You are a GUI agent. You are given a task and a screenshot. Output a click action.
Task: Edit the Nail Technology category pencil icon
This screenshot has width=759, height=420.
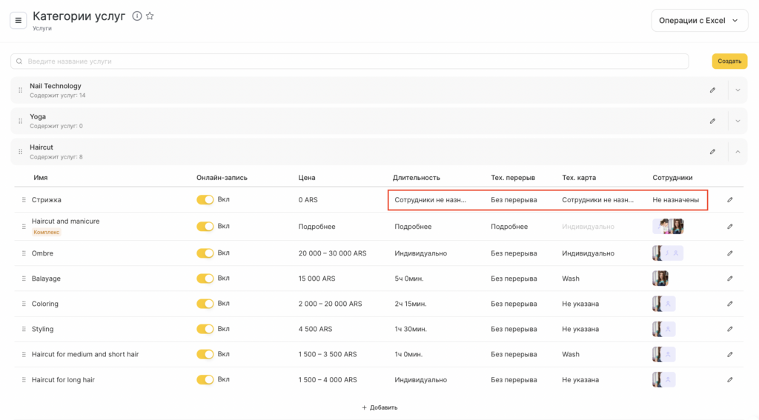coord(712,90)
